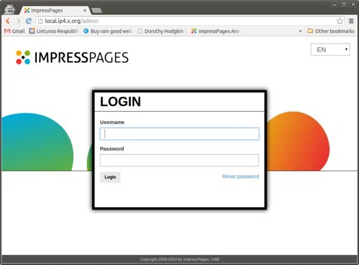359x265 pixels.
Task: Click the Login button
Action: click(x=110, y=177)
